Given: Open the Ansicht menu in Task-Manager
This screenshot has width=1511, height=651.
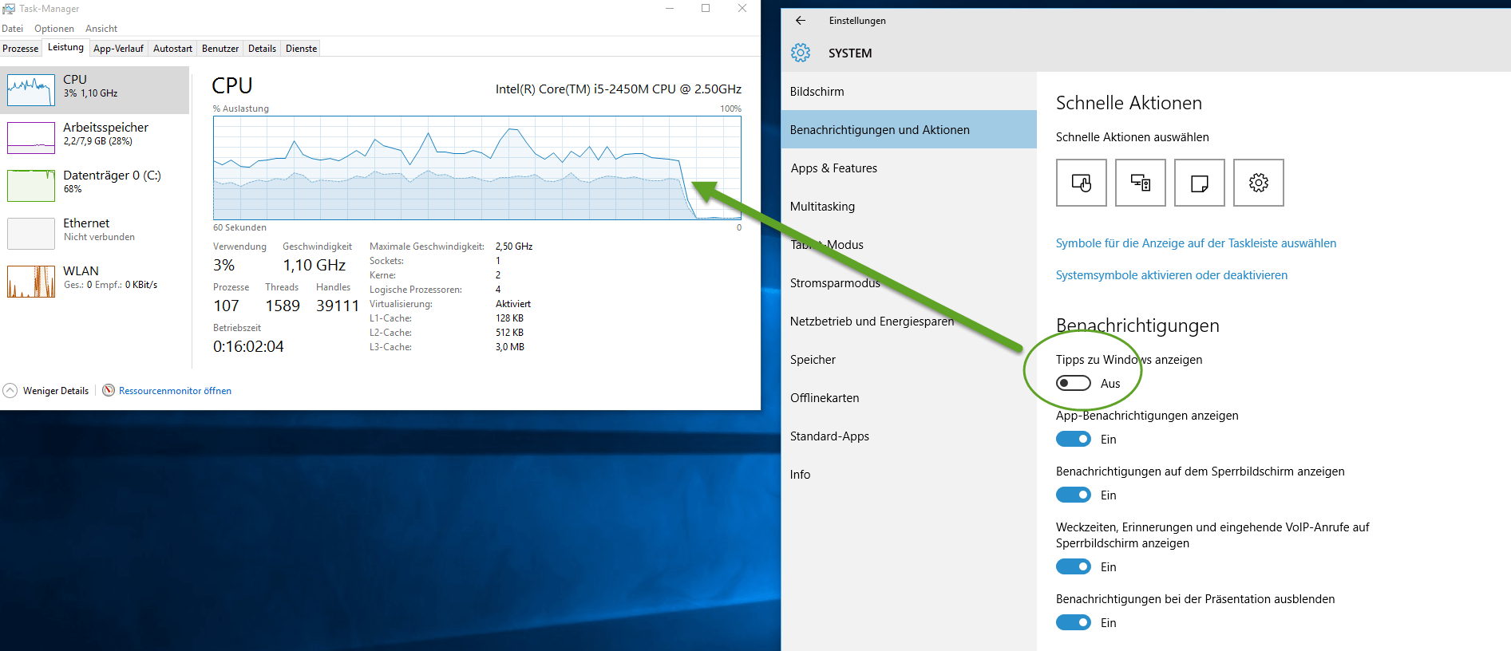Looking at the screenshot, I should coord(101,29).
